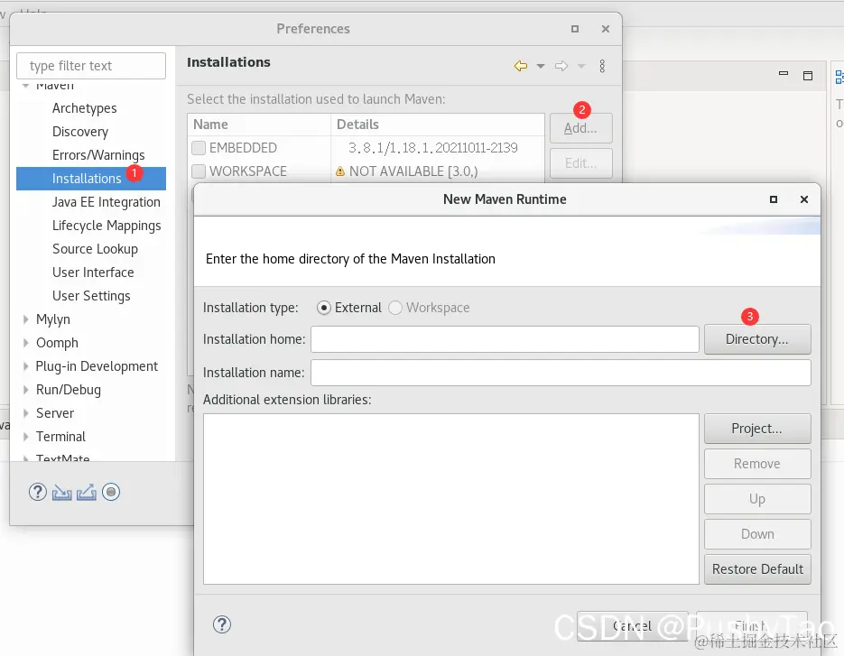Select the Workspace installation type
Image resolution: width=844 pixels, height=656 pixels.
pyautogui.click(x=395, y=308)
